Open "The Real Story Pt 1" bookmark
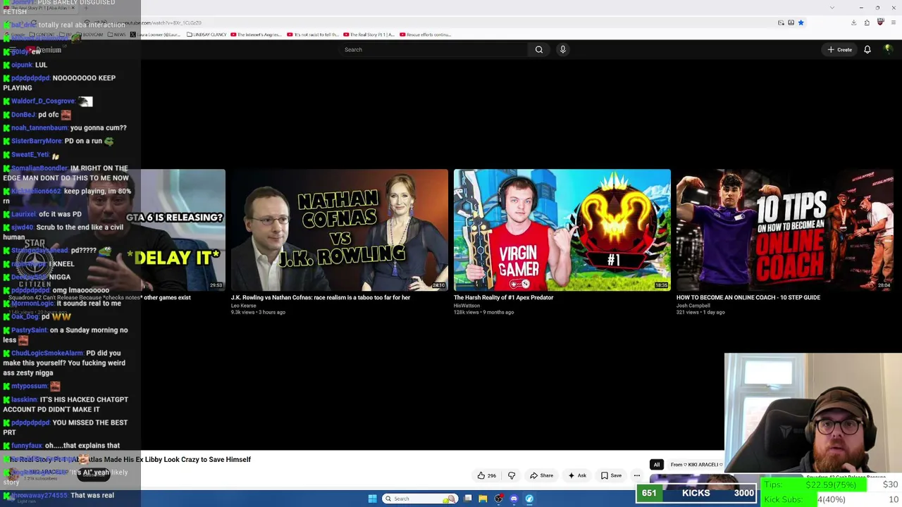Viewport: 902px width, 507px height. coord(368,35)
